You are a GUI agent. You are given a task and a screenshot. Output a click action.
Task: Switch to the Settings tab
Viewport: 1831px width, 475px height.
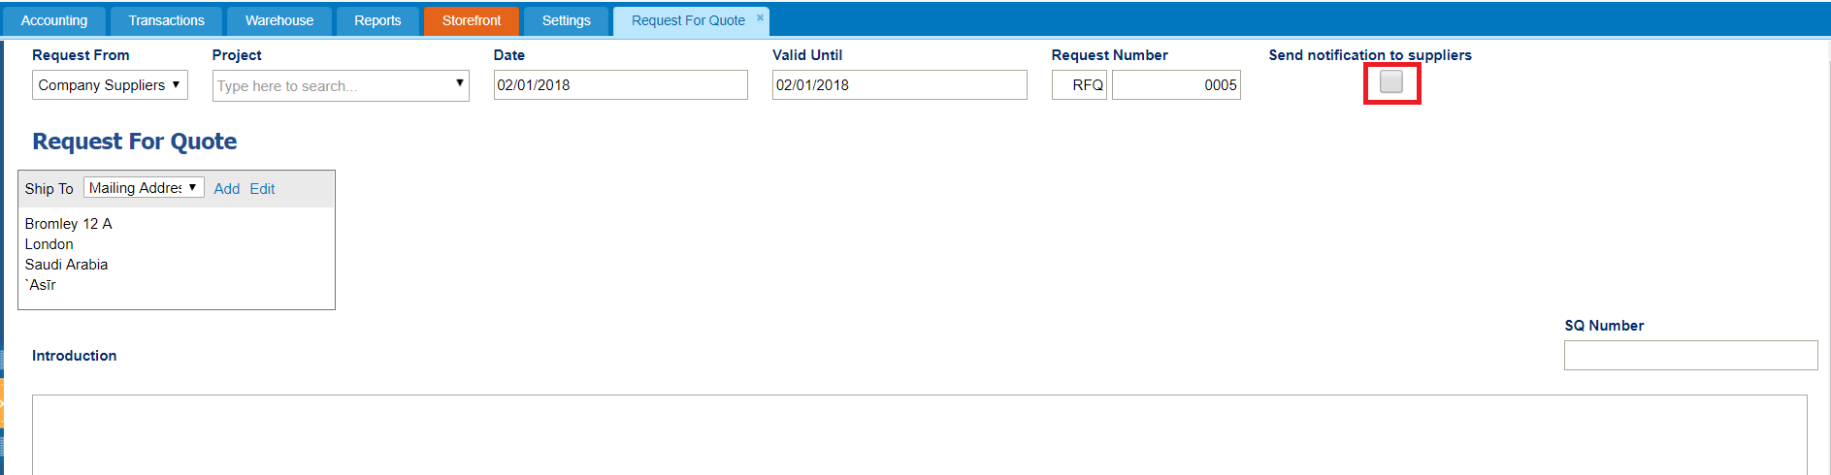(567, 20)
